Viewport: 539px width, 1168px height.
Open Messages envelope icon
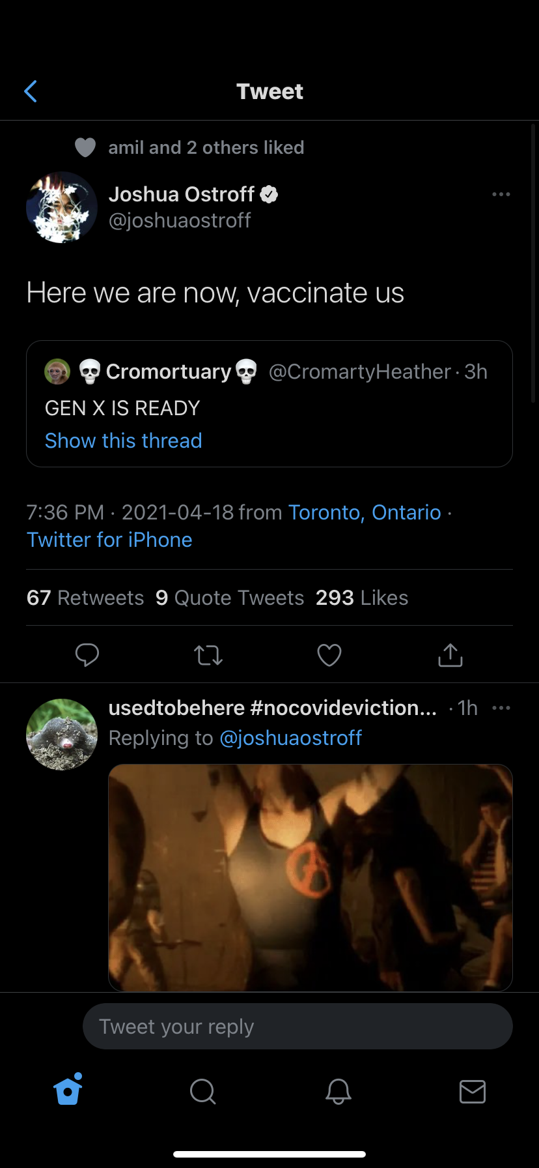(473, 1090)
